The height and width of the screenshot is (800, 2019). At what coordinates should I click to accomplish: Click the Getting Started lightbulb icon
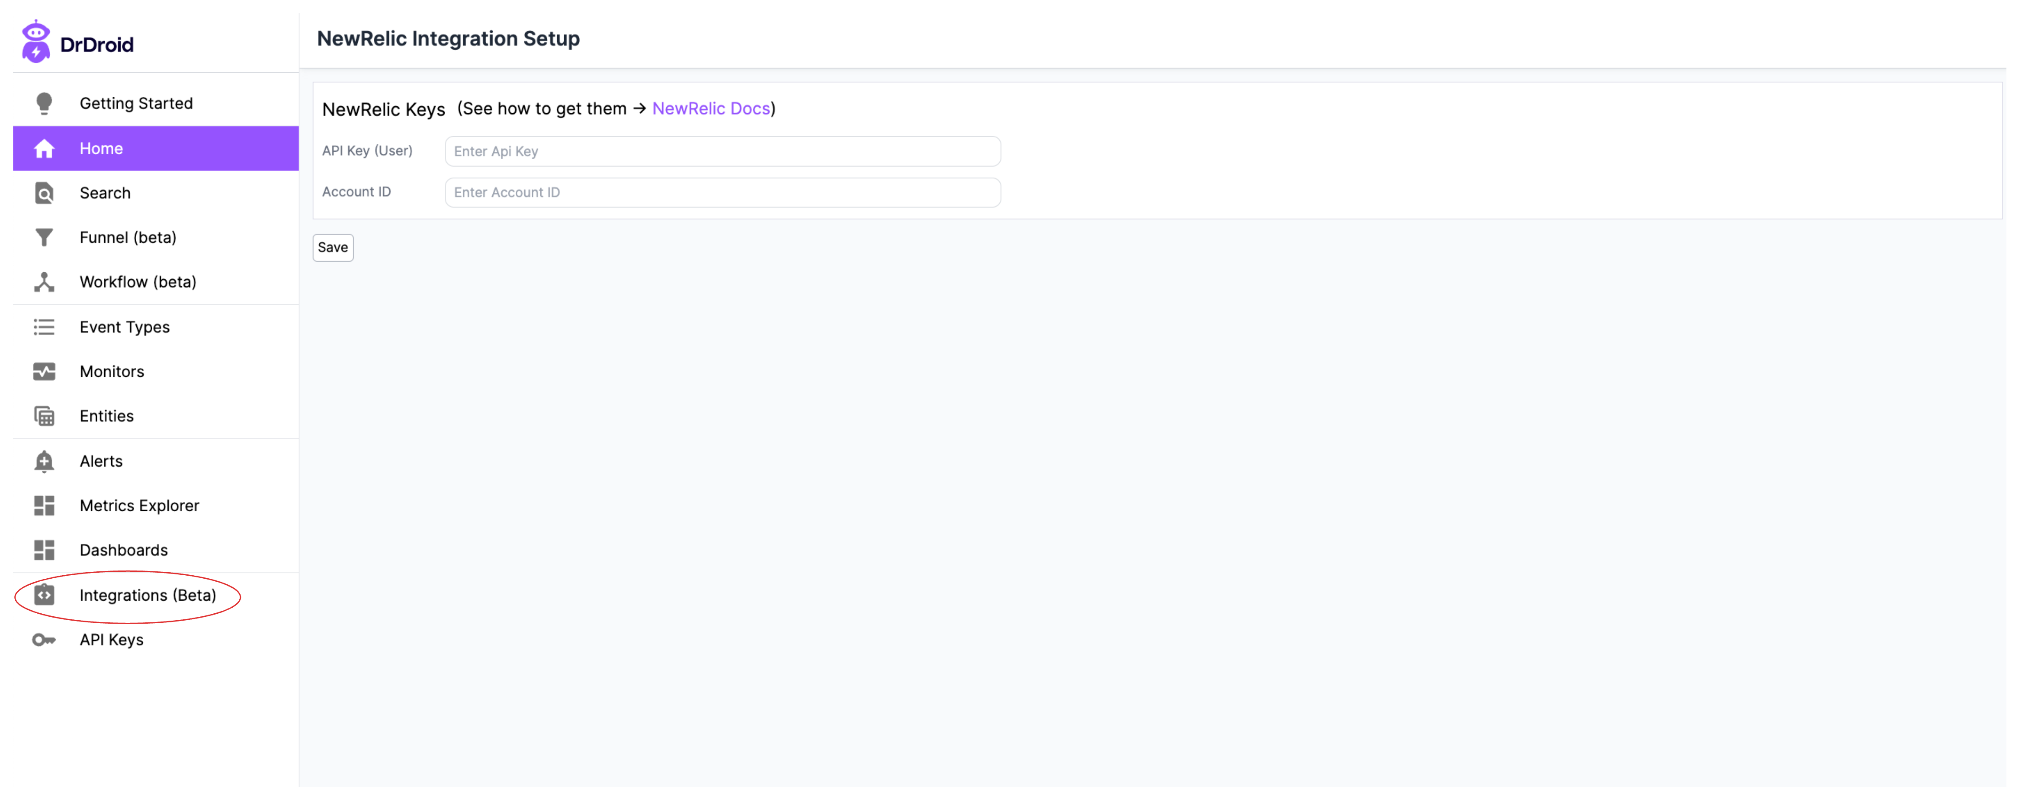point(44,103)
